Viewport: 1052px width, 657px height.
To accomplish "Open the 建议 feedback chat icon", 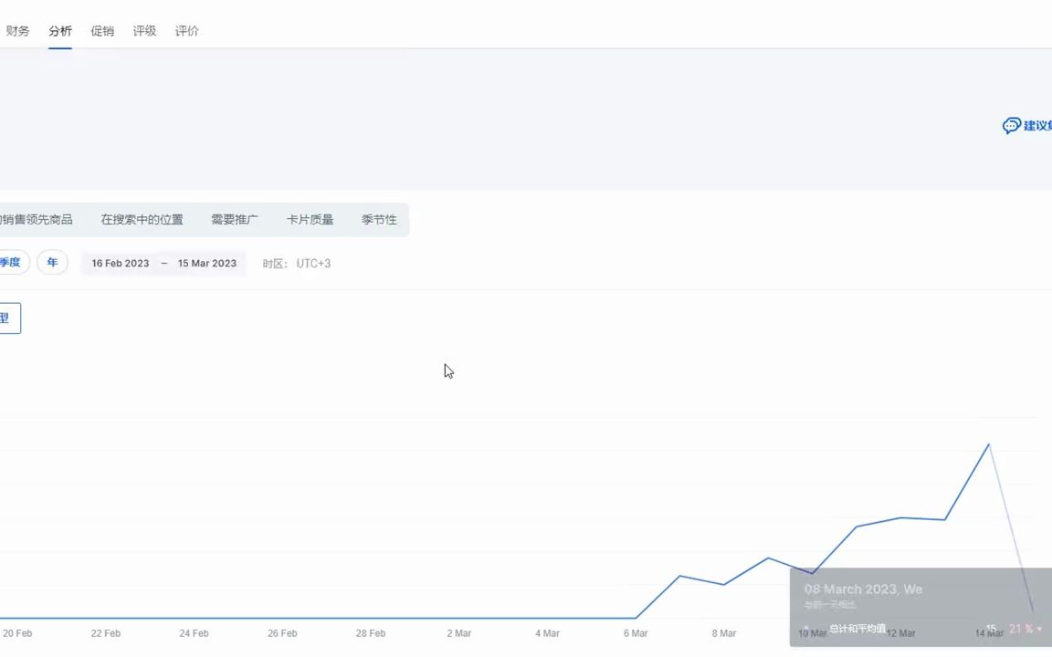I will tap(1012, 126).
